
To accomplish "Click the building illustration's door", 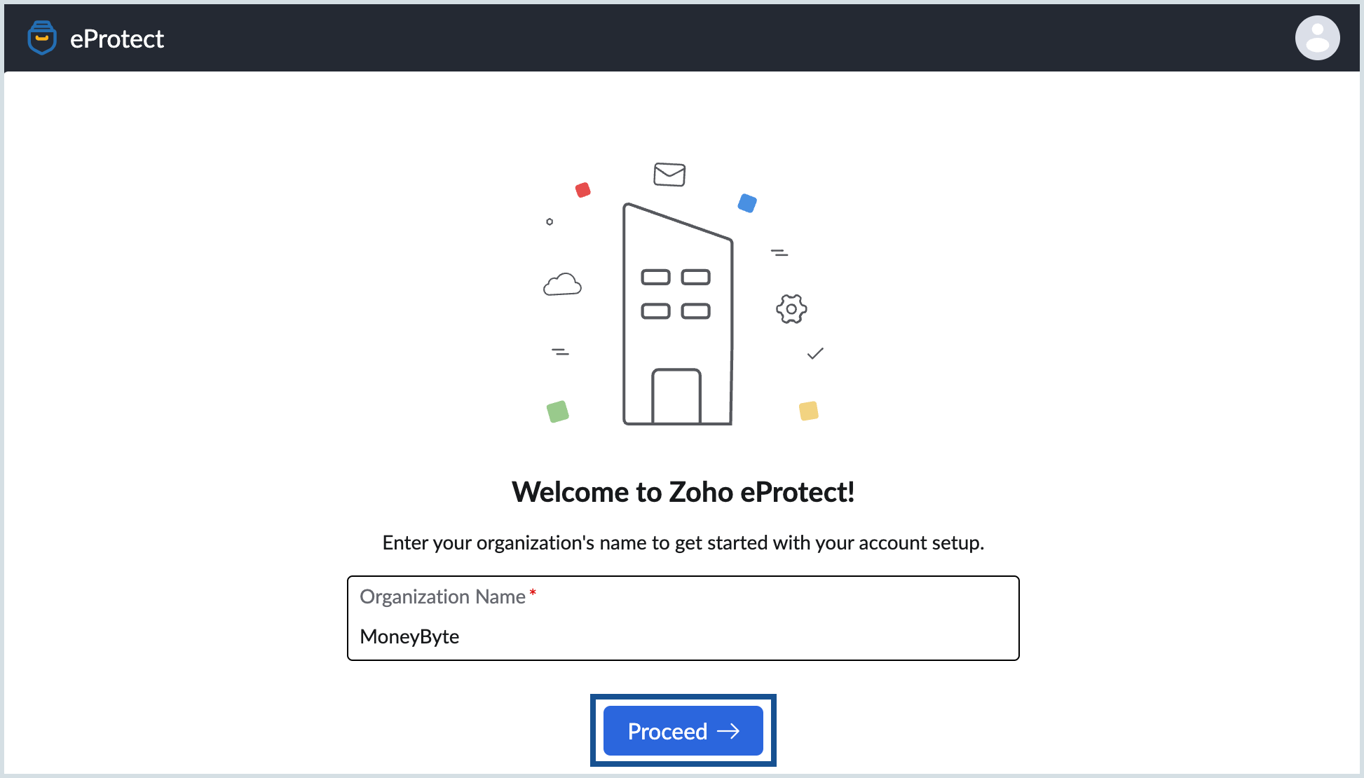I will 676,396.
